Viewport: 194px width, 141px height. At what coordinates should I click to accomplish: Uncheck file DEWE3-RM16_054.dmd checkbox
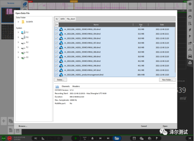click(56, 34)
